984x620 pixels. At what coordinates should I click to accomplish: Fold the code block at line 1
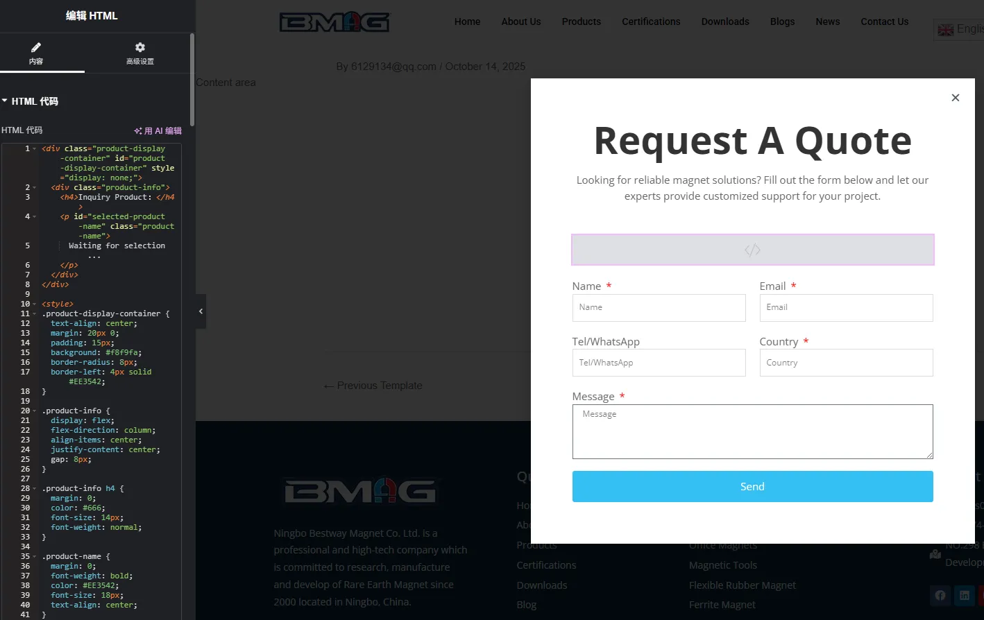point(35,149)
